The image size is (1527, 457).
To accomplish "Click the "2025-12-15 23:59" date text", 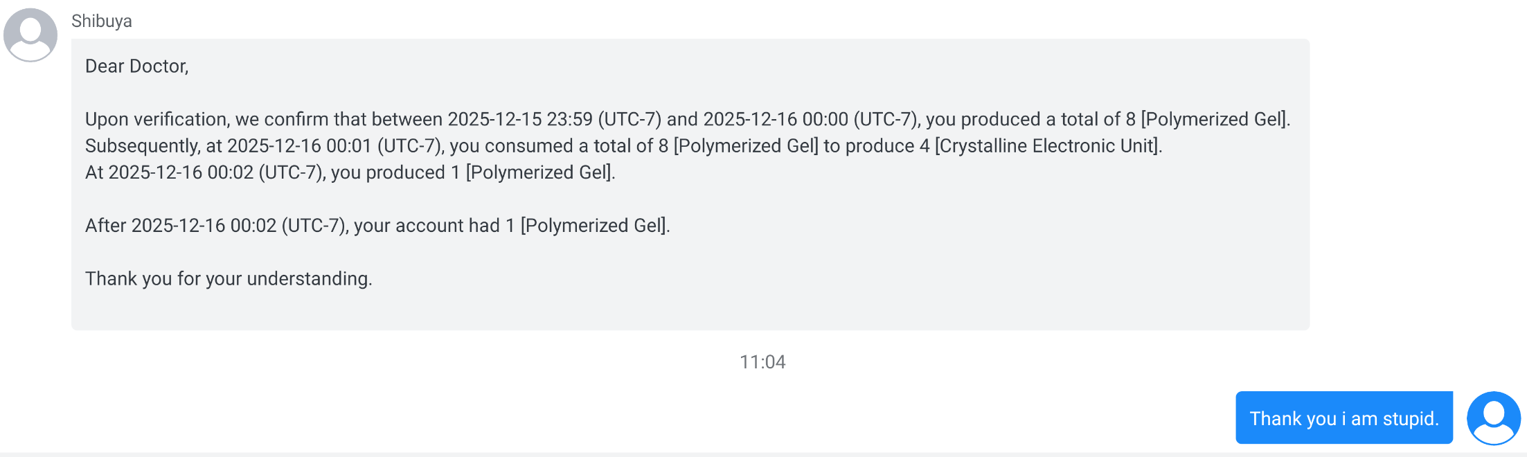I will [519, 120].
